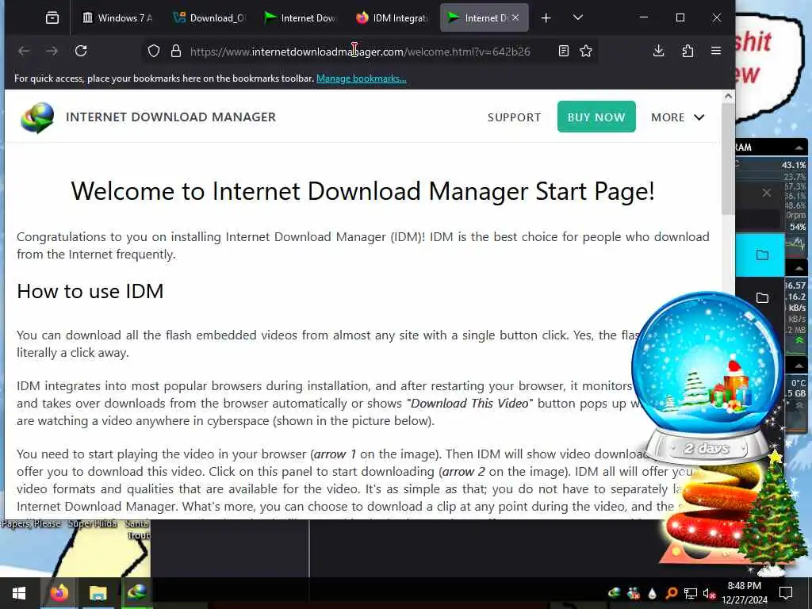Switch to the Internet Dow tab with green arrow

click(x=301, y=18)
